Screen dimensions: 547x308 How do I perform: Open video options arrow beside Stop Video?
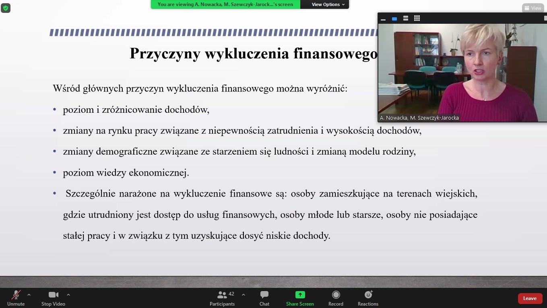click(x=68, y=295)
